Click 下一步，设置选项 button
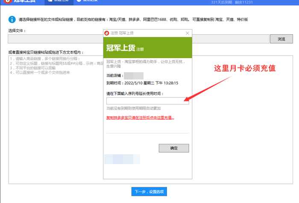The image size is (299, 203). click(x=149, y=192)
